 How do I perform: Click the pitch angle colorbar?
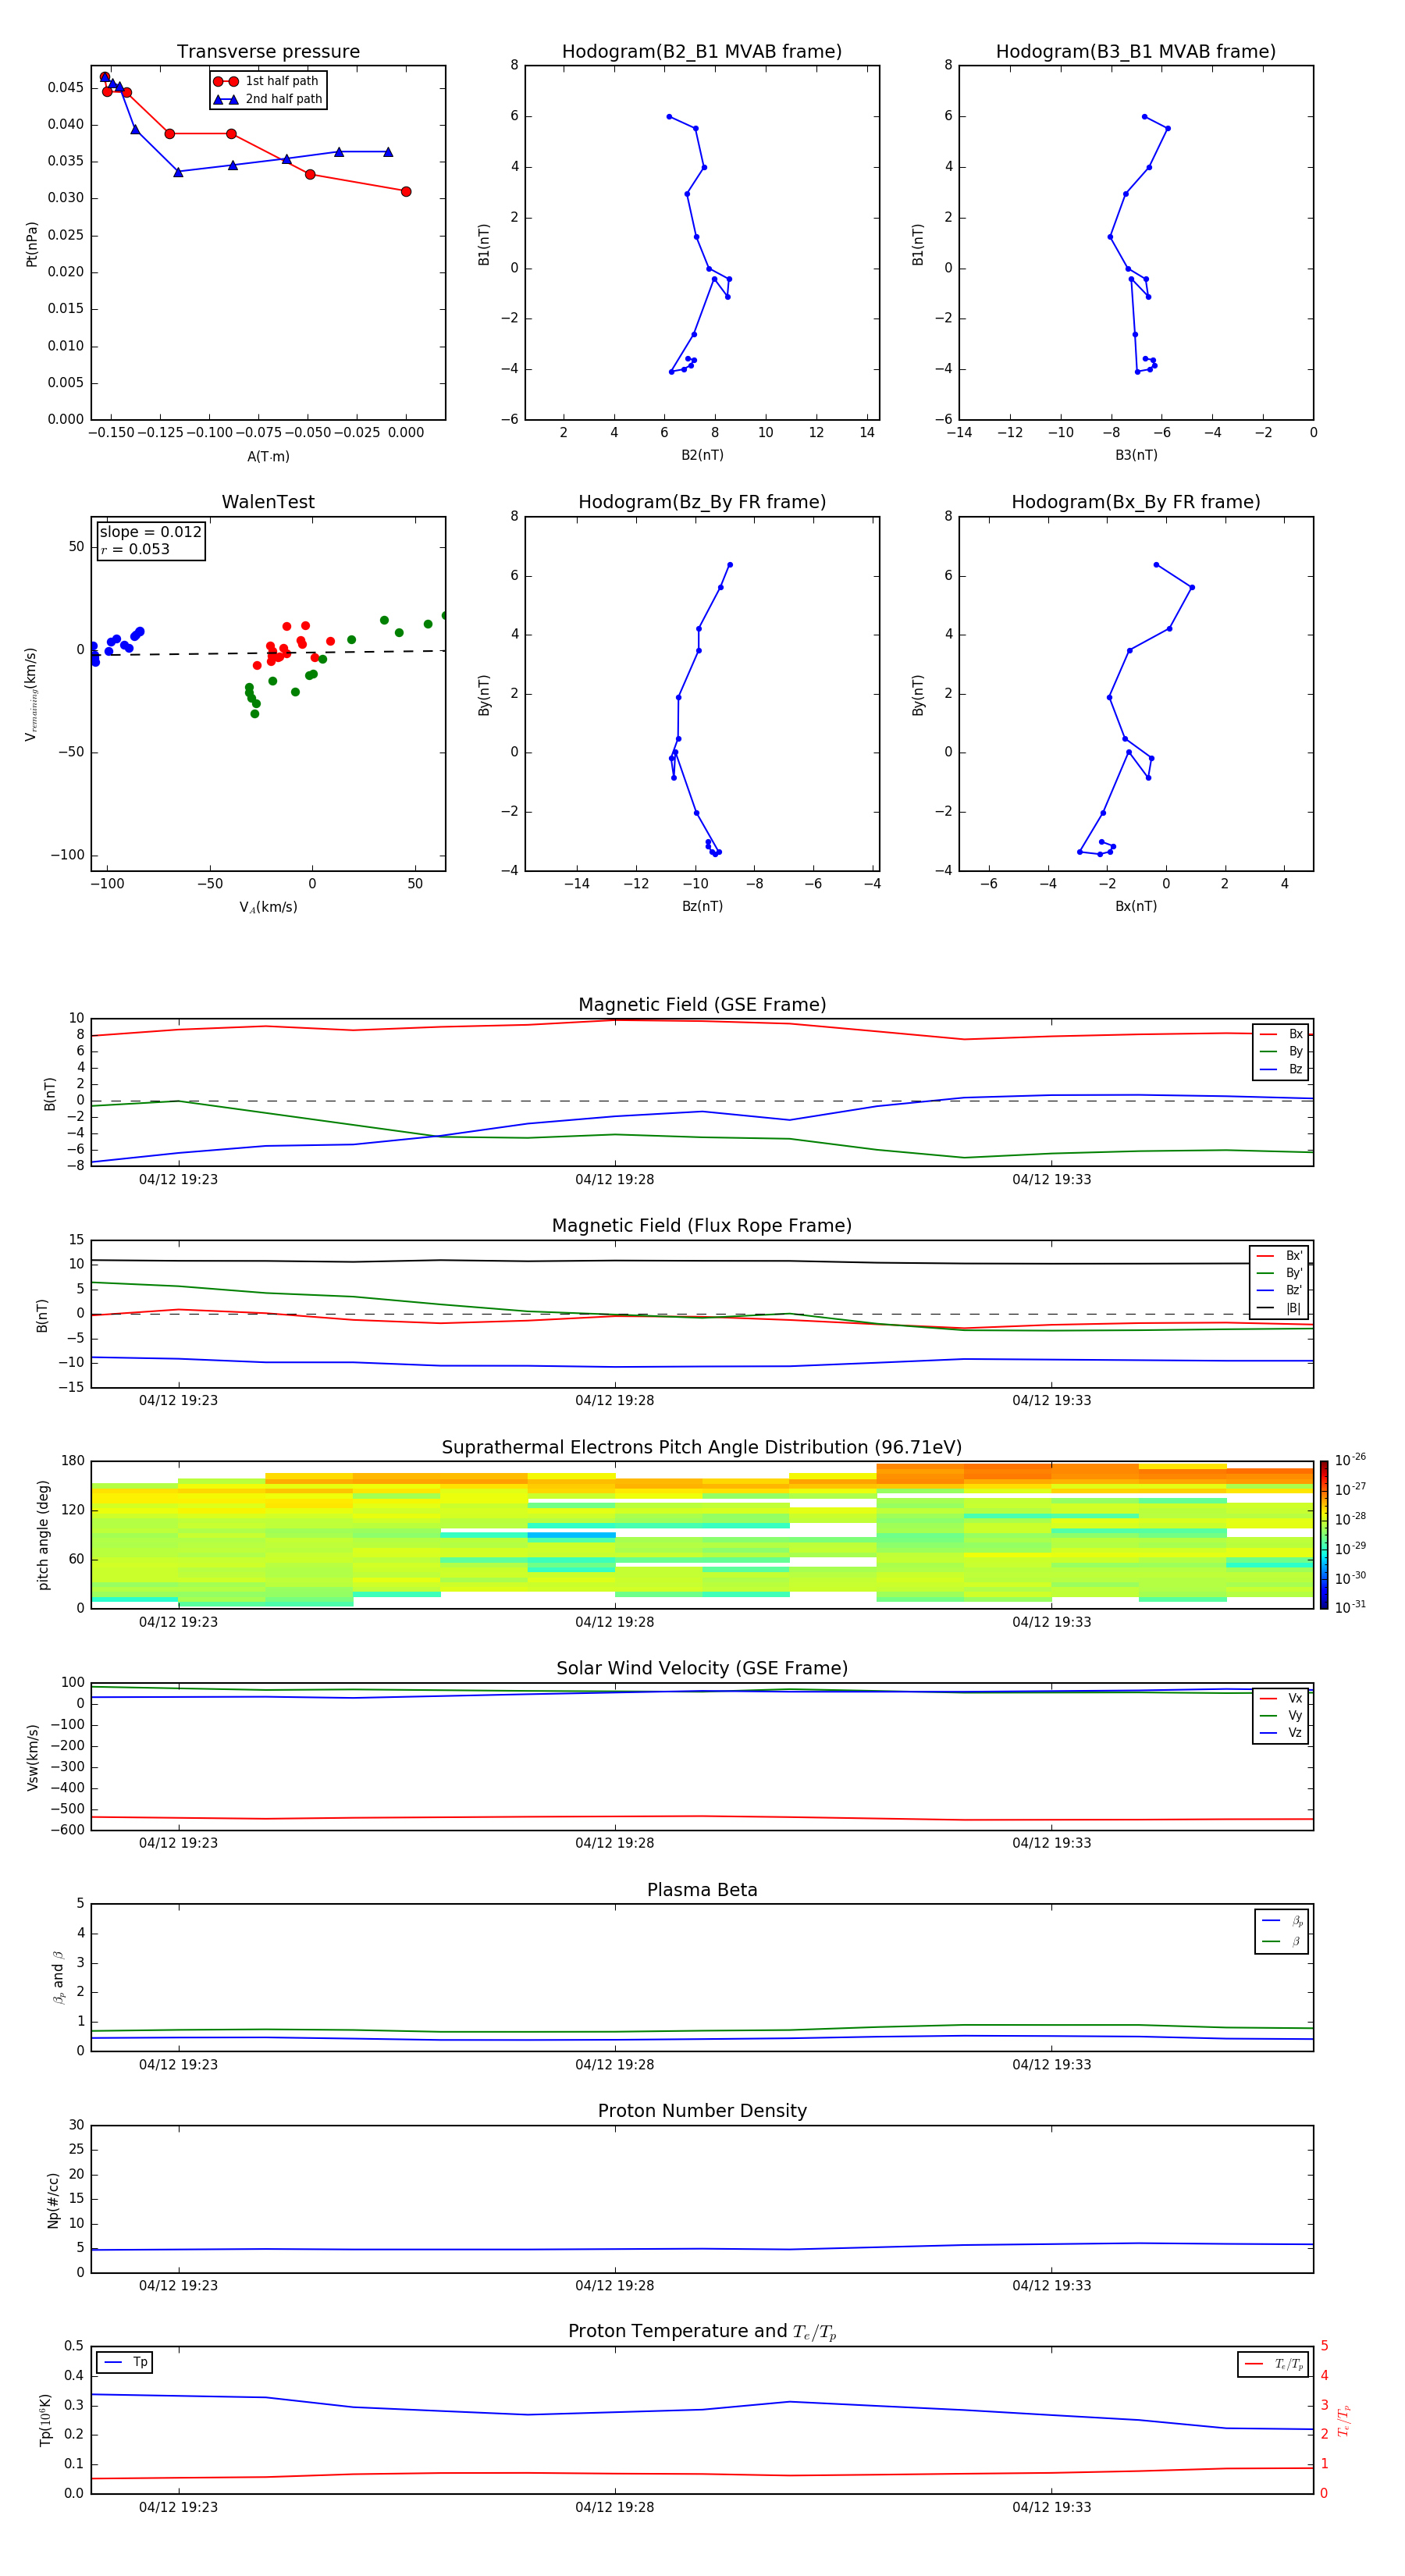[1324, 1535]
